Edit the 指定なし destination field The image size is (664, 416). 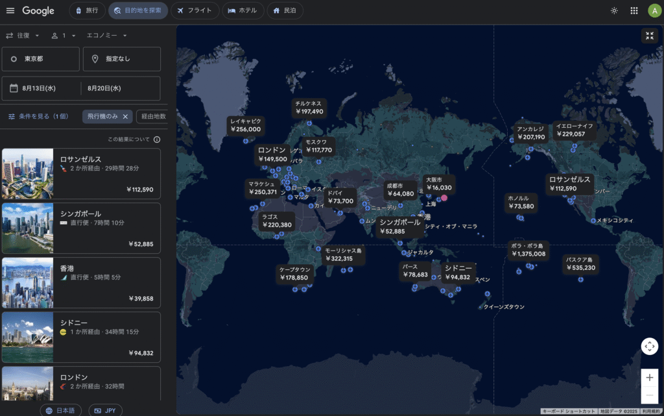pyautogui.click(x=122, y=59)
